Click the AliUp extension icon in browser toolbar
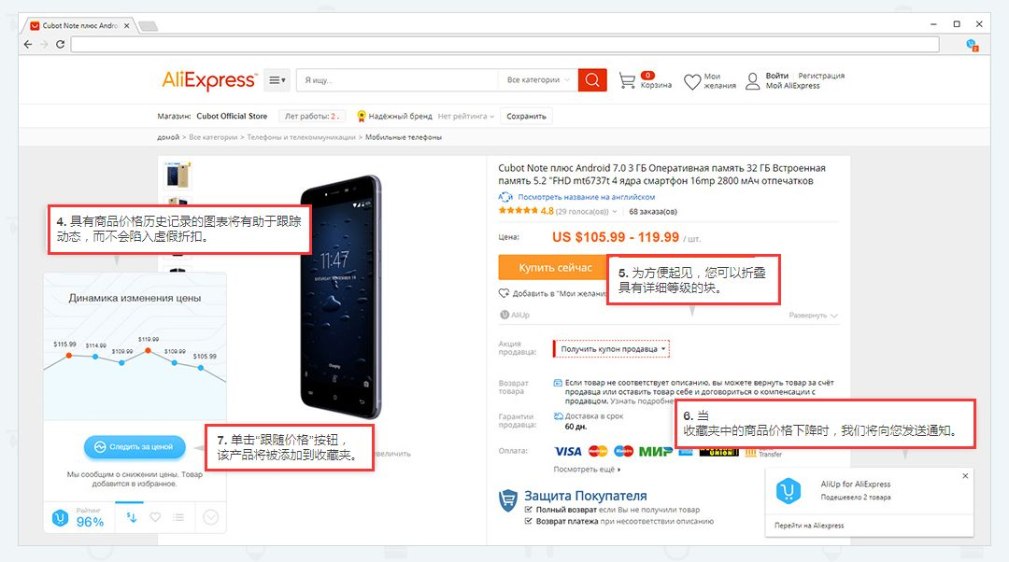This screenshot has width=1009, height=562. click(973, 45)
